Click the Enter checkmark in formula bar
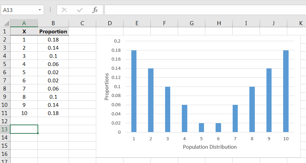The height and width of the screenshot is (163, 306). click(x=80, y=10)
